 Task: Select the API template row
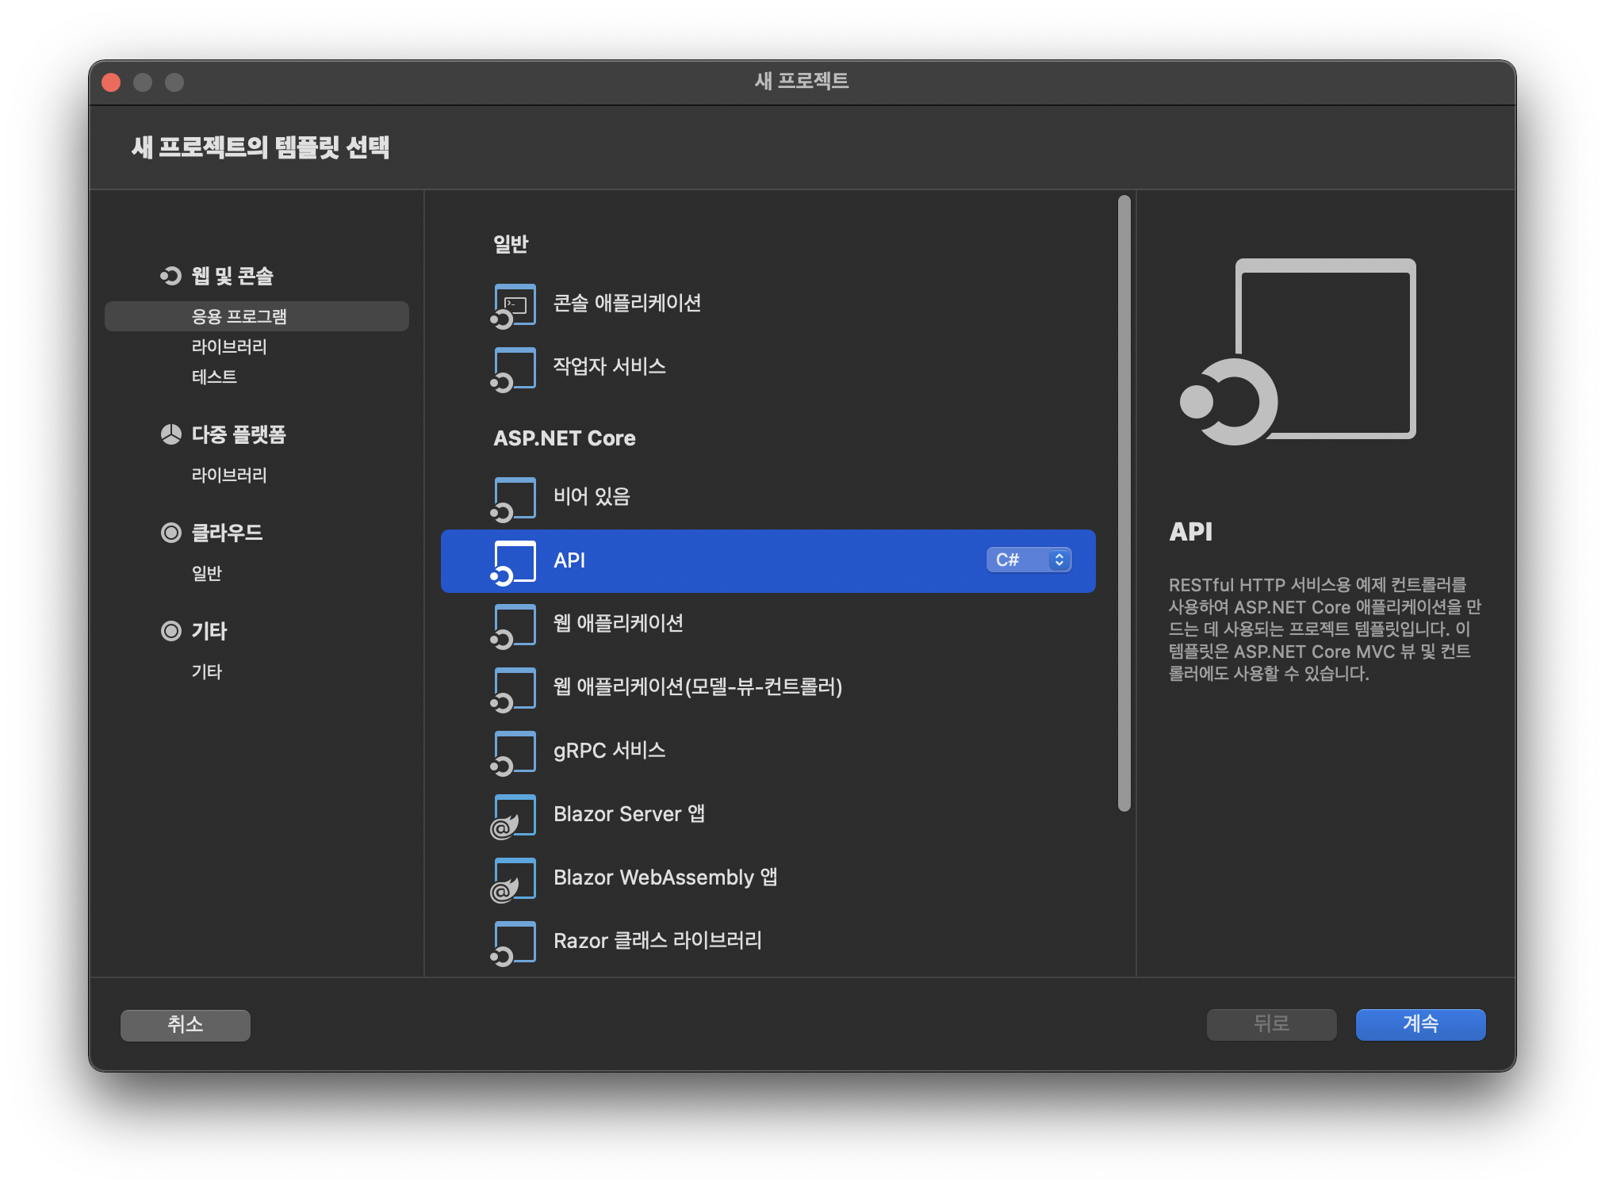(768, 561)
